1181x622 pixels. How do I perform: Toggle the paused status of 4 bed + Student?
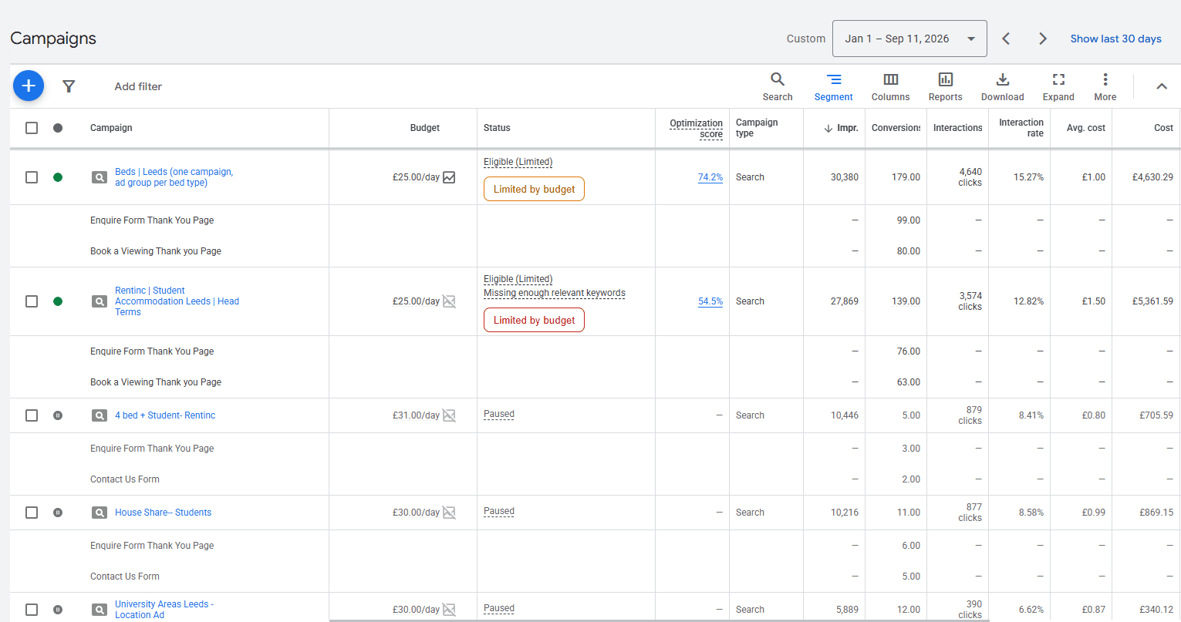point(58,415)
